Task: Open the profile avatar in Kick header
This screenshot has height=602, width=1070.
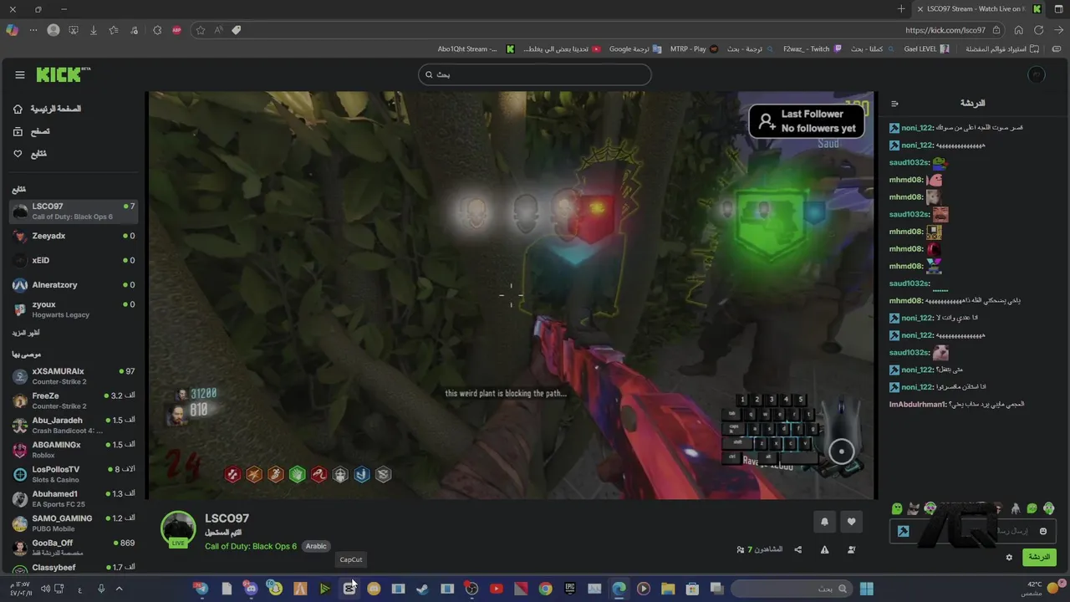Action: 1037,75
